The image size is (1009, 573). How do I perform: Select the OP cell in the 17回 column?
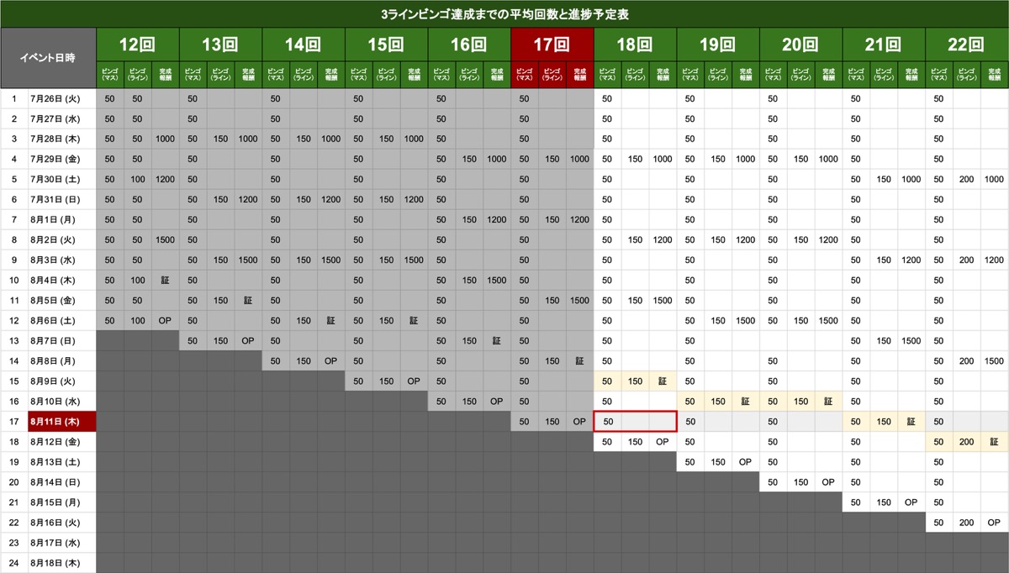coord(578,421)
